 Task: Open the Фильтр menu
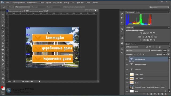point(67,3)
